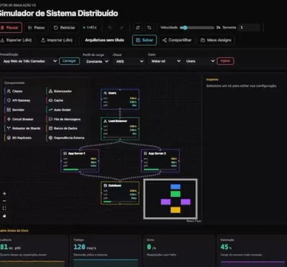Advance one step with the Passo button
The image size is (287, 267).
(37, 28)
